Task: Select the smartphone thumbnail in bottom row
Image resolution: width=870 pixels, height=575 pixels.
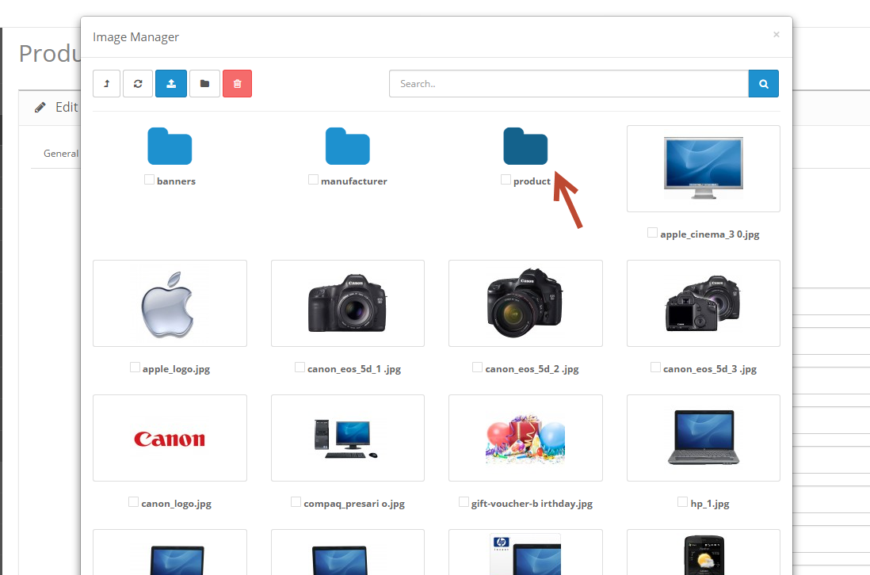Action: click(x=704, y=553)
